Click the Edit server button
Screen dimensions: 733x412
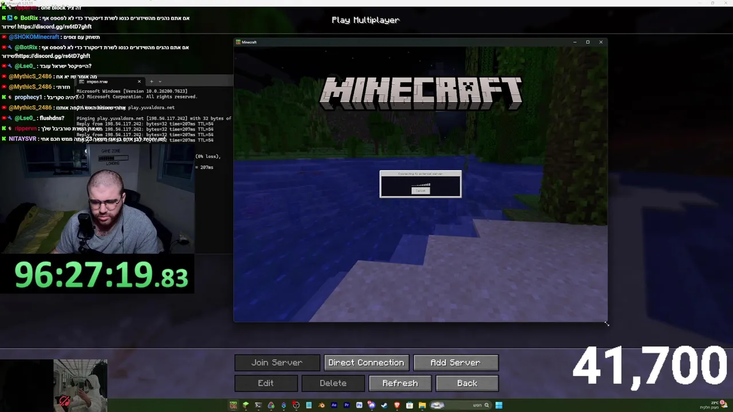click(266, 383)
